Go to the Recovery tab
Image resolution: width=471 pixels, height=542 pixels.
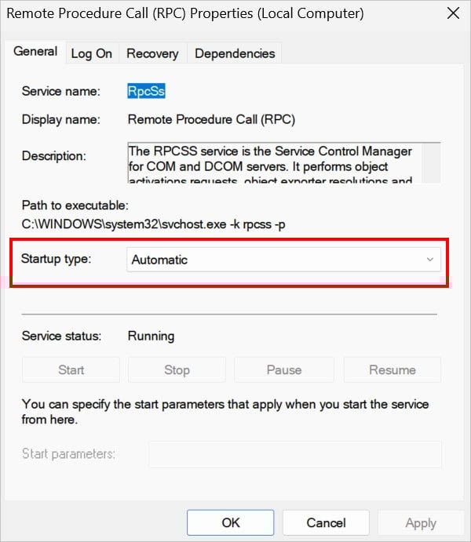pos(152,53)
